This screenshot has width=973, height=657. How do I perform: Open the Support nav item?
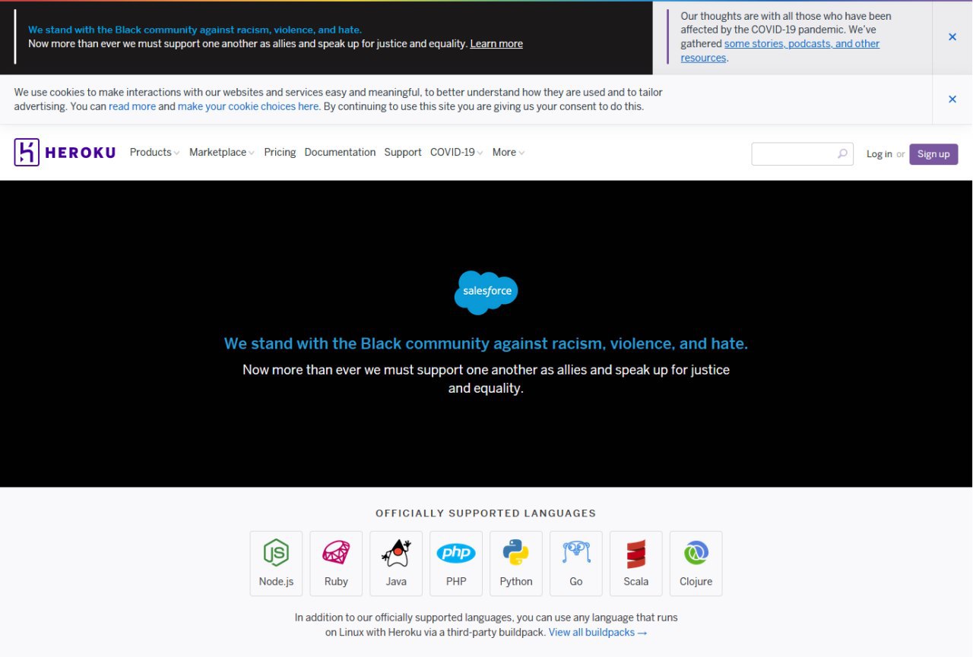click(x=403, y=152)
